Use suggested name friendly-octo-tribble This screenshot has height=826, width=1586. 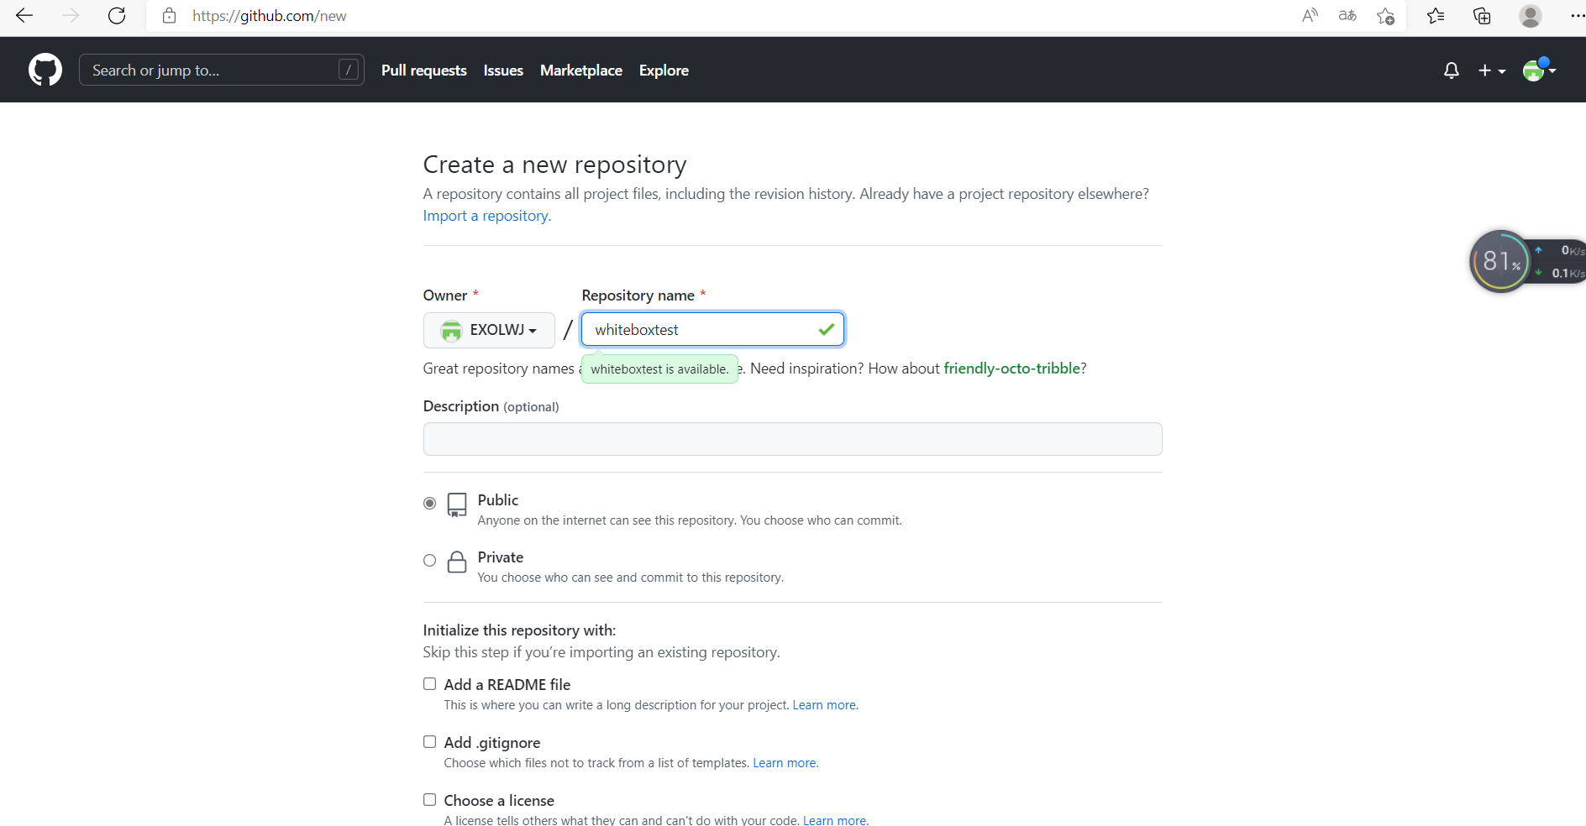[x=1011, y=369]
